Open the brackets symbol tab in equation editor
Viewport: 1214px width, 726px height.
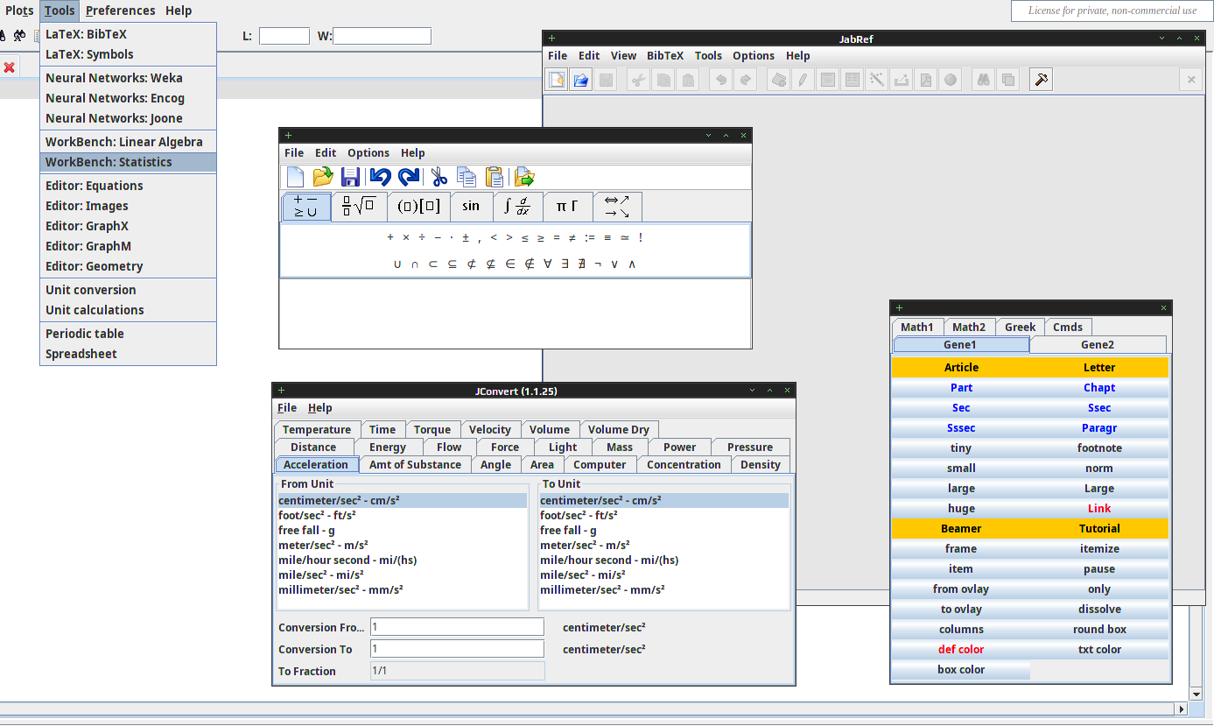click(x=418, y=207)
